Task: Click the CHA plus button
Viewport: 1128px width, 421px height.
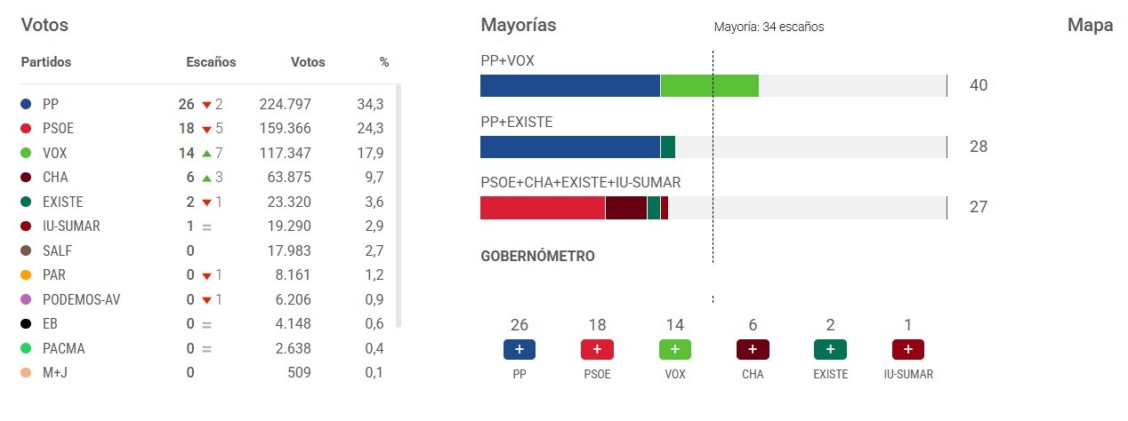Action: click(x=753, y=350)
